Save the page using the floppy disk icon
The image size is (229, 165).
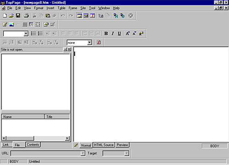(x=18, y=16)
